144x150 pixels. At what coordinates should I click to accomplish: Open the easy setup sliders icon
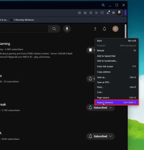click(x=113, y=13)
